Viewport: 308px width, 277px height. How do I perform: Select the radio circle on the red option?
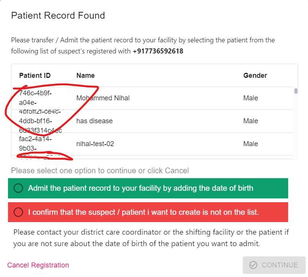tap(19, 212)
